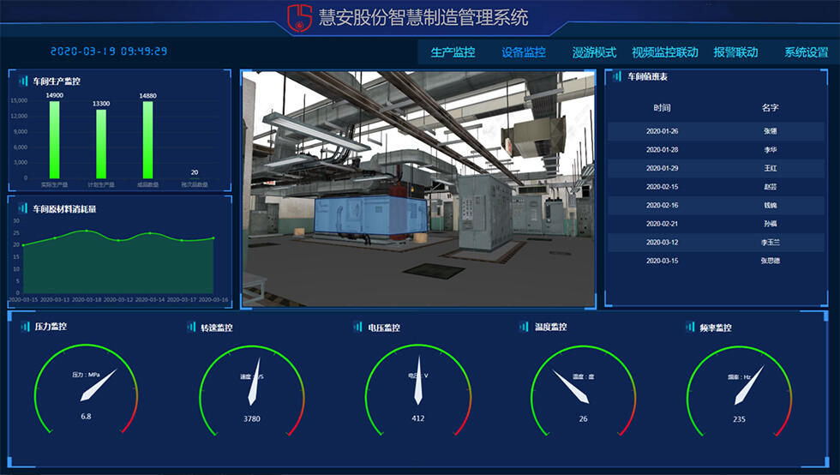This screenshot has width=840, height=475.
Task: Click the 13300 计划生产量 bar
Action: pos(101,144)
